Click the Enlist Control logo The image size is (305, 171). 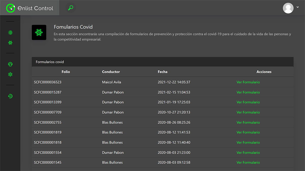(30, 8)
